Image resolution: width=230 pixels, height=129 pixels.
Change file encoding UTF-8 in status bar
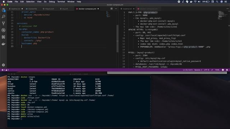[x=207, y=70]
